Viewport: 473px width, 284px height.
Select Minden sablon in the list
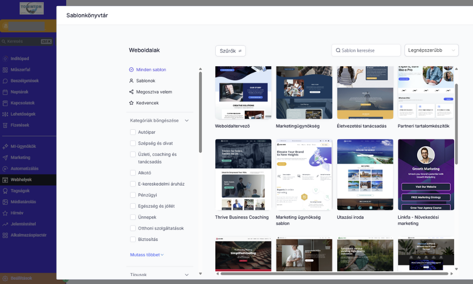(151, 70)
